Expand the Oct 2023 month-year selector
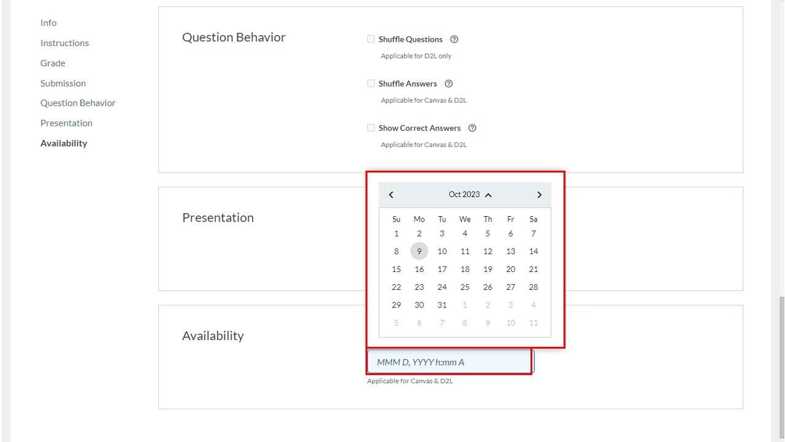This screenshot has height=442, width=785. (470, 195)
